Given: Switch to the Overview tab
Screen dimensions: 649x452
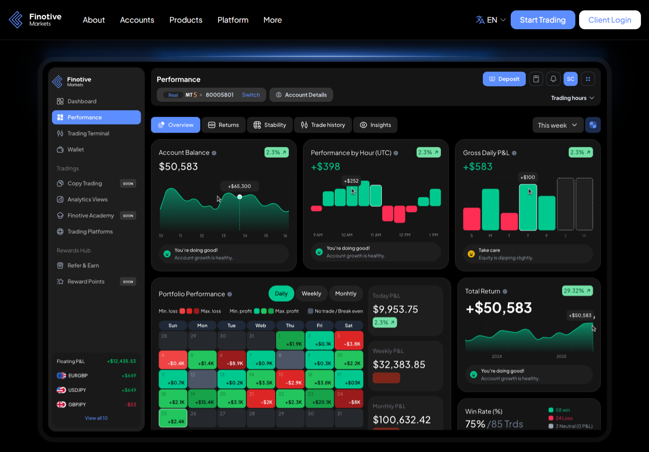Looking at the screenshot, I should tap(176, 125).
